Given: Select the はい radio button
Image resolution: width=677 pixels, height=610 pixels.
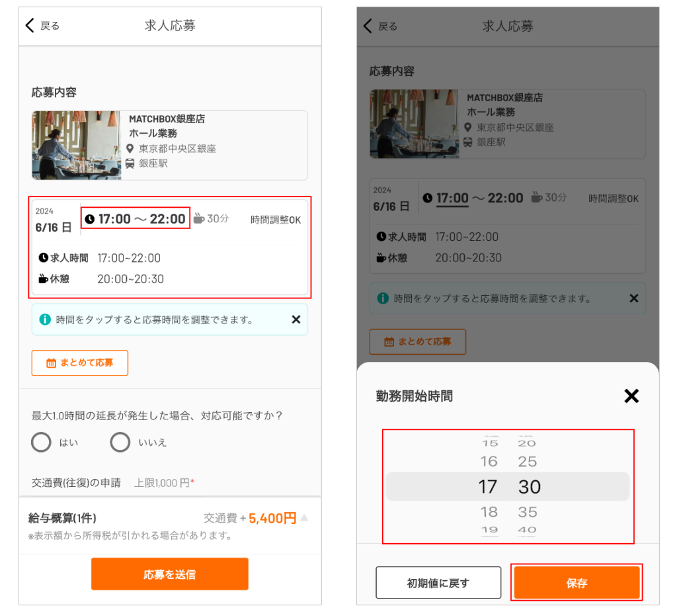Looking at the screenshot, I should click(41, 443).
